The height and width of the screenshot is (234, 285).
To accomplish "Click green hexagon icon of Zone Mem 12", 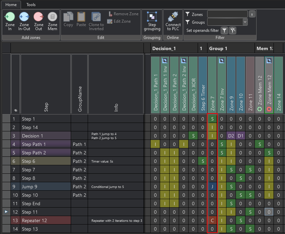I will (260, 109).
